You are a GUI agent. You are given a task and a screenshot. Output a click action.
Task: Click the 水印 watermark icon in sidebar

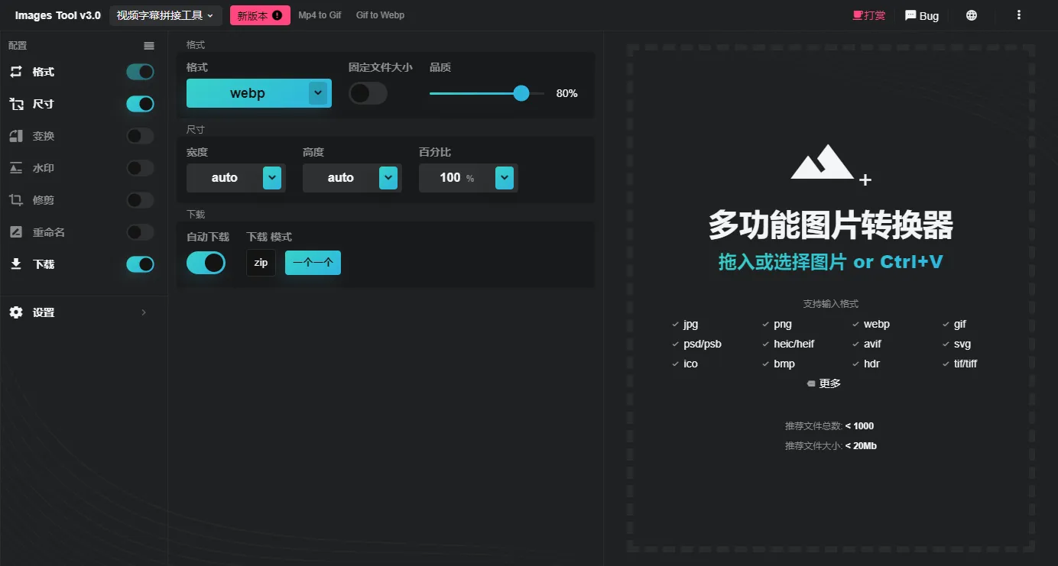tap(16, 168)
